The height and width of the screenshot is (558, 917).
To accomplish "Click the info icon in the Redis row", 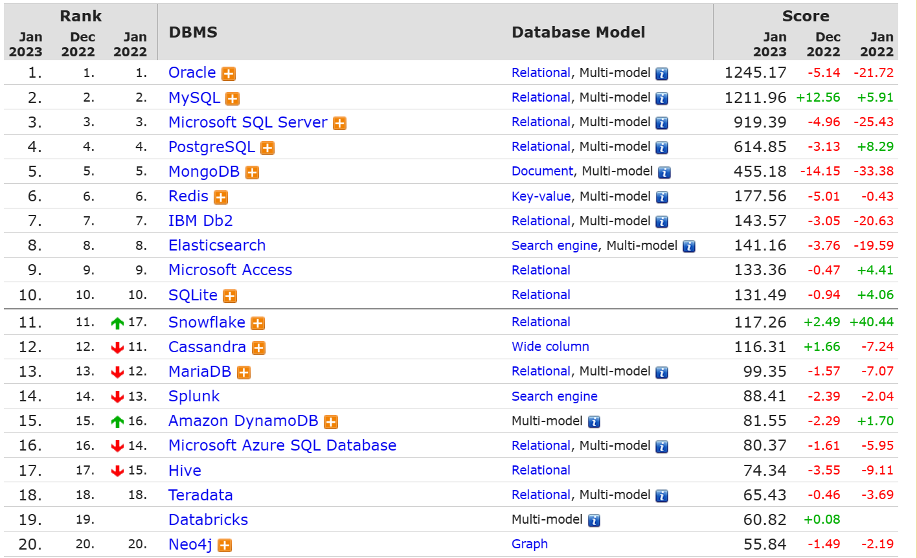I will (662, 197).
